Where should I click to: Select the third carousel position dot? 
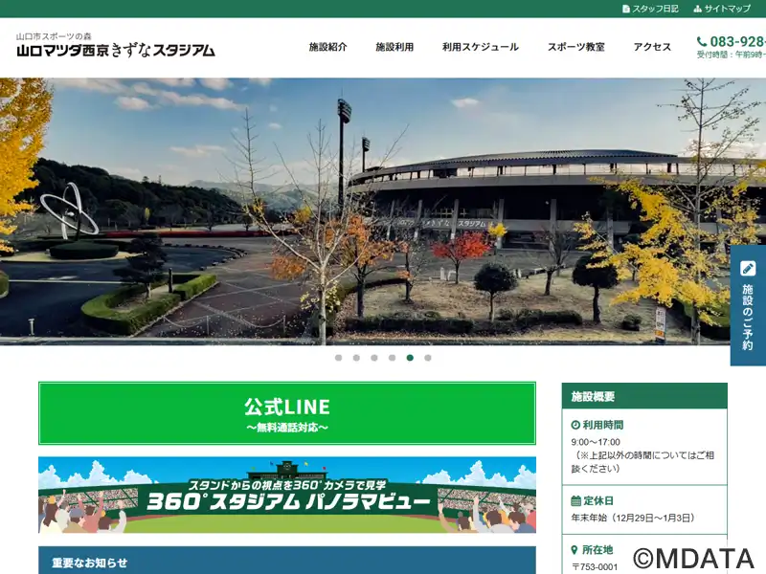coord(374,358)
